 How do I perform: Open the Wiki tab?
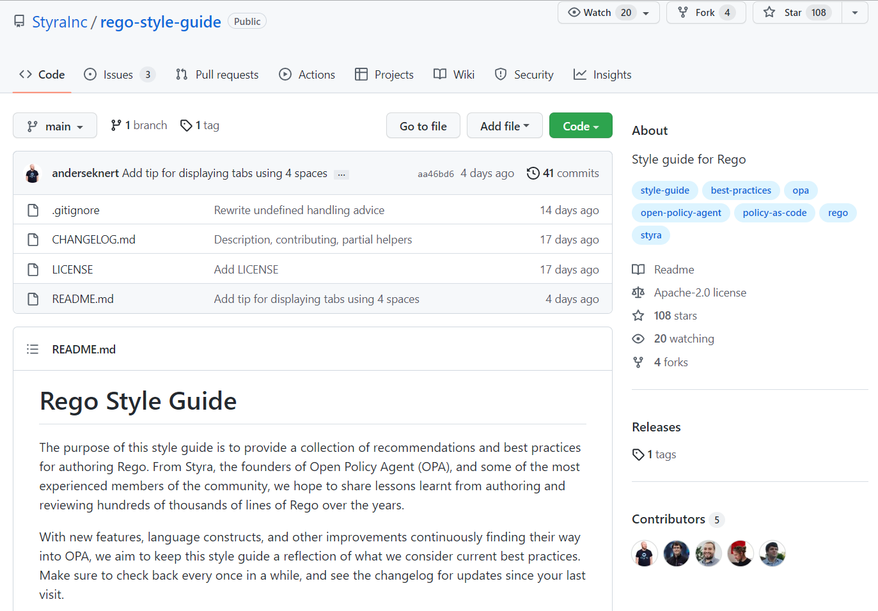[x=454, y=75]
